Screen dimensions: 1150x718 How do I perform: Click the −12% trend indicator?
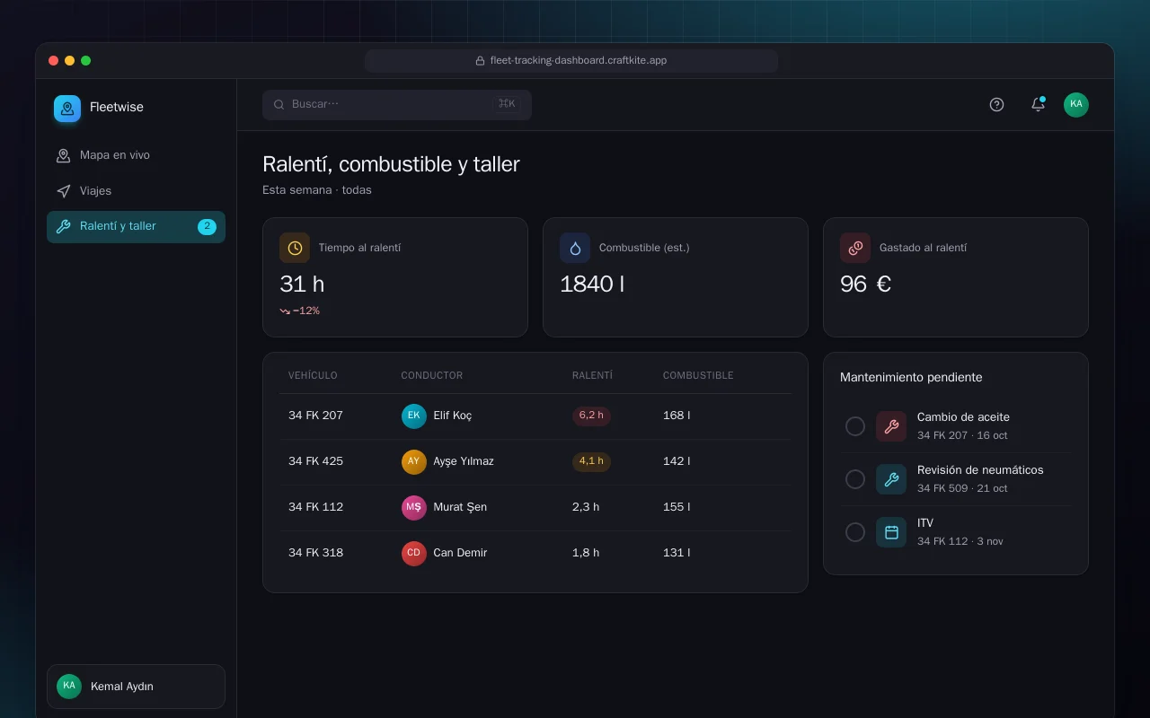299,311
